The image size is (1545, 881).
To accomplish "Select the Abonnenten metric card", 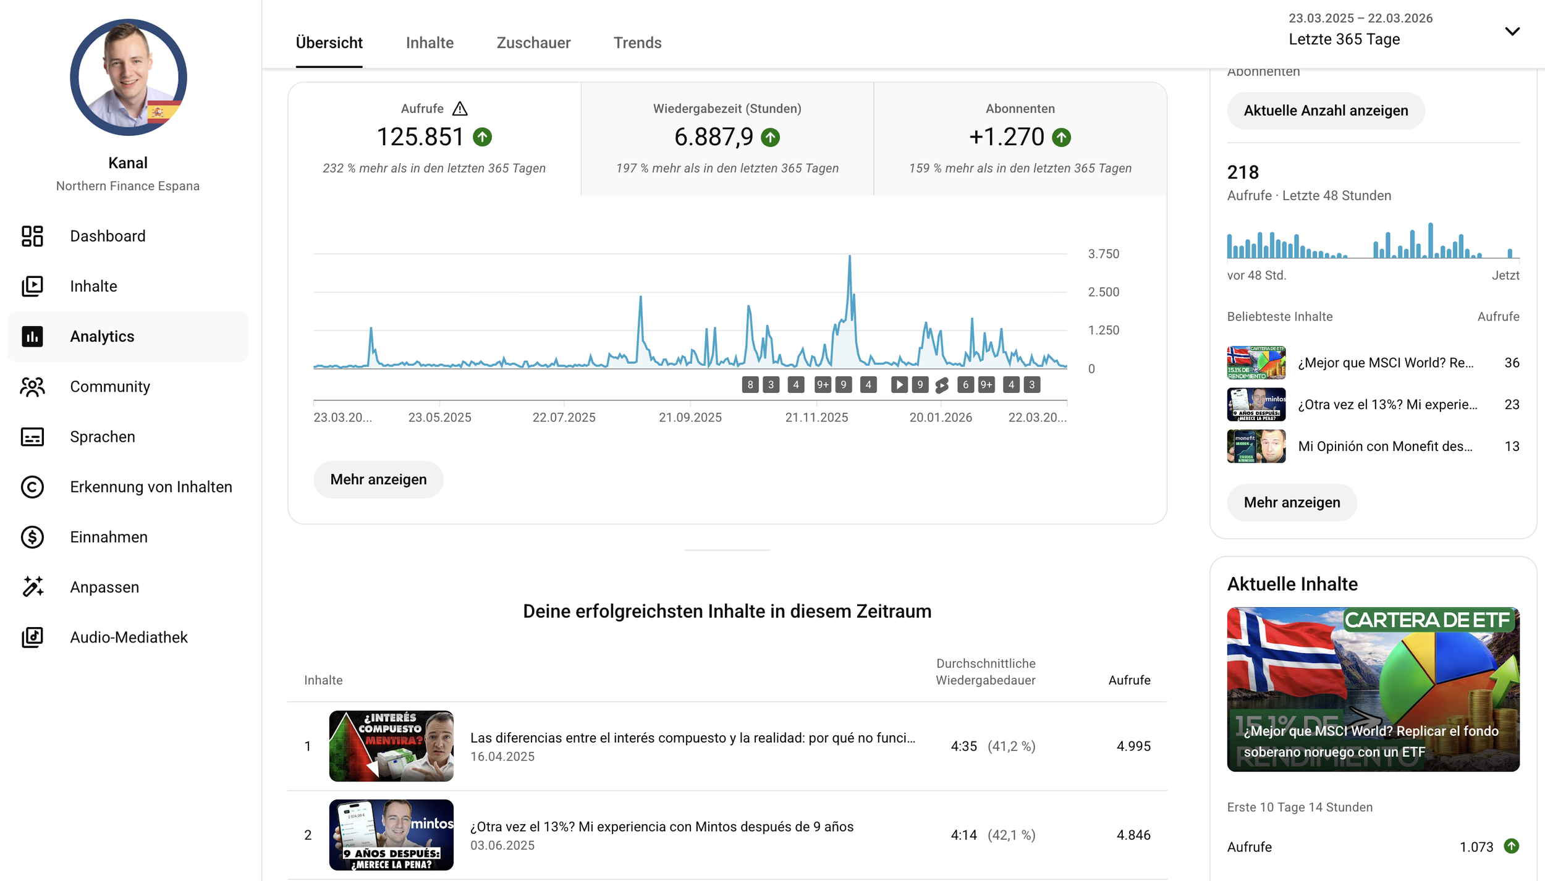I will (1020, 138).
